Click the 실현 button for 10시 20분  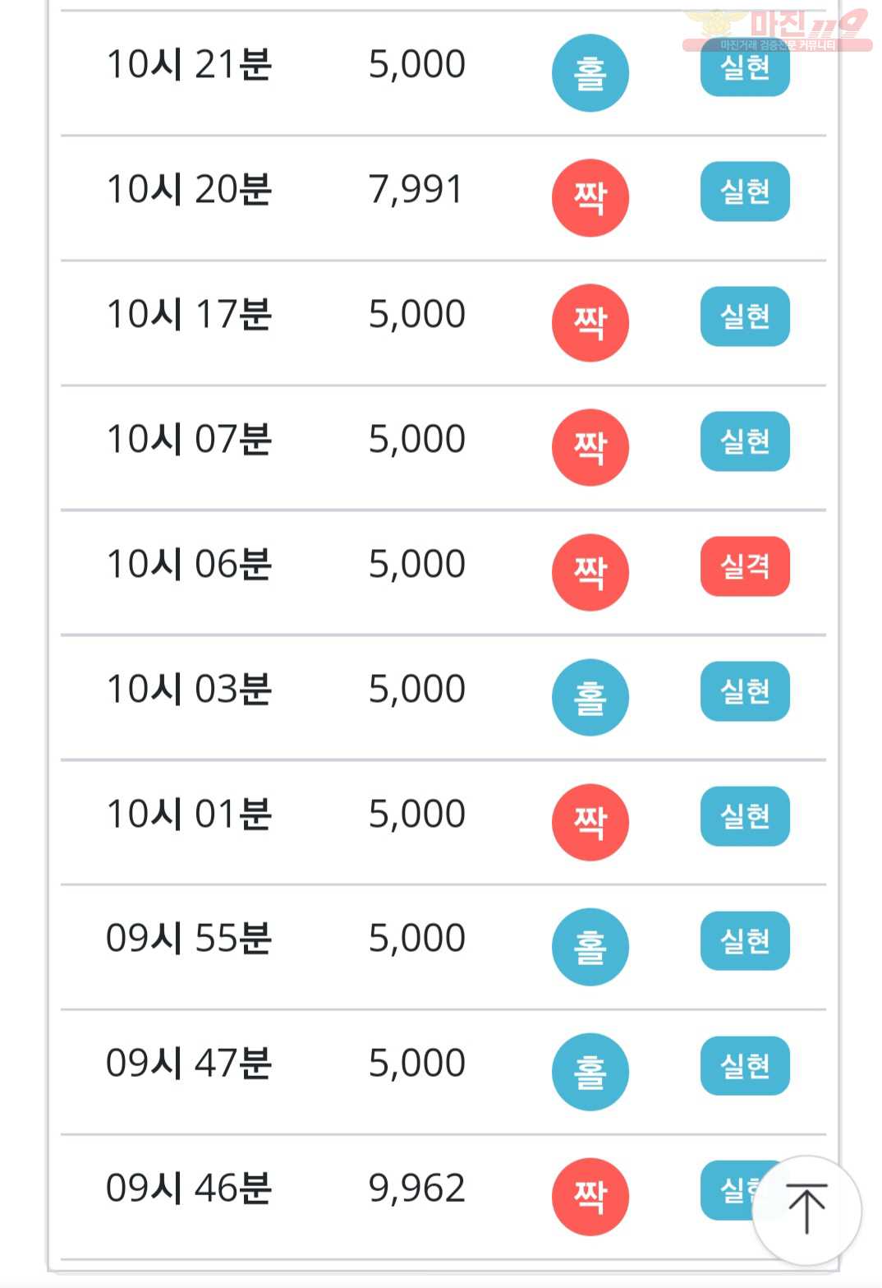pos(745,192)
